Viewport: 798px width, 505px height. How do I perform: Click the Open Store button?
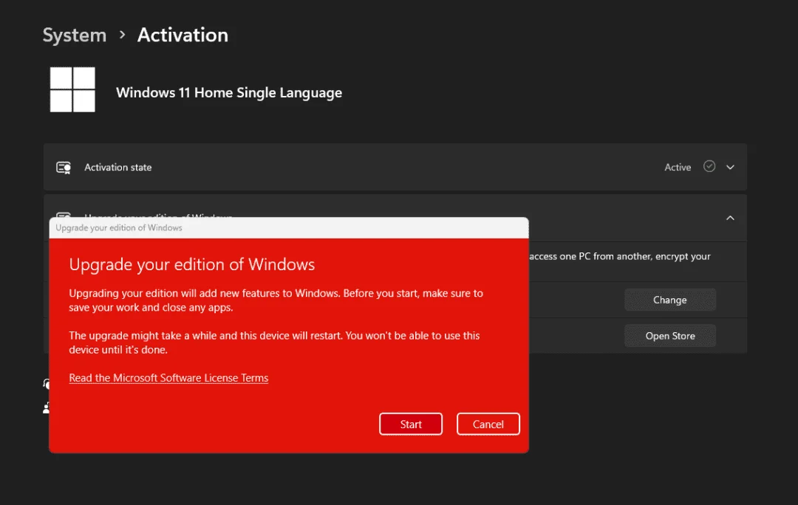[669, 336]
